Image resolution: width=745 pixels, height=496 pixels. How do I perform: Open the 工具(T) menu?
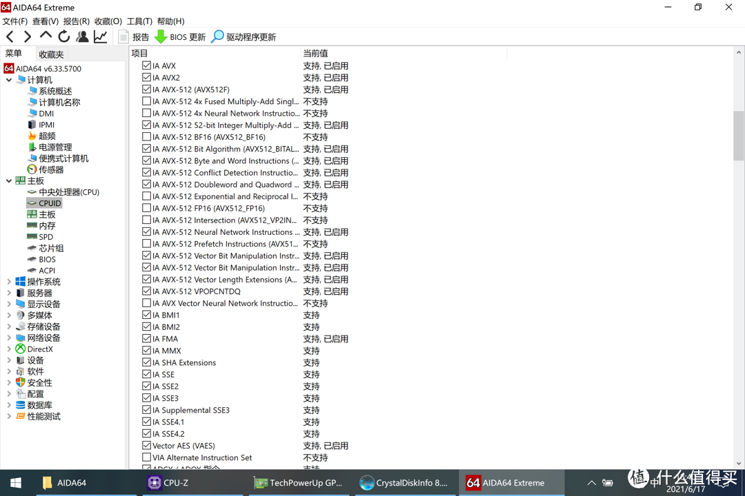point(139,21)
